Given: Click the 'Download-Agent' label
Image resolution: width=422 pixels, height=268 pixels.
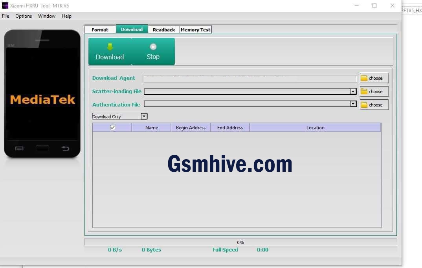Looking at the screenshot, I should 114,78.
